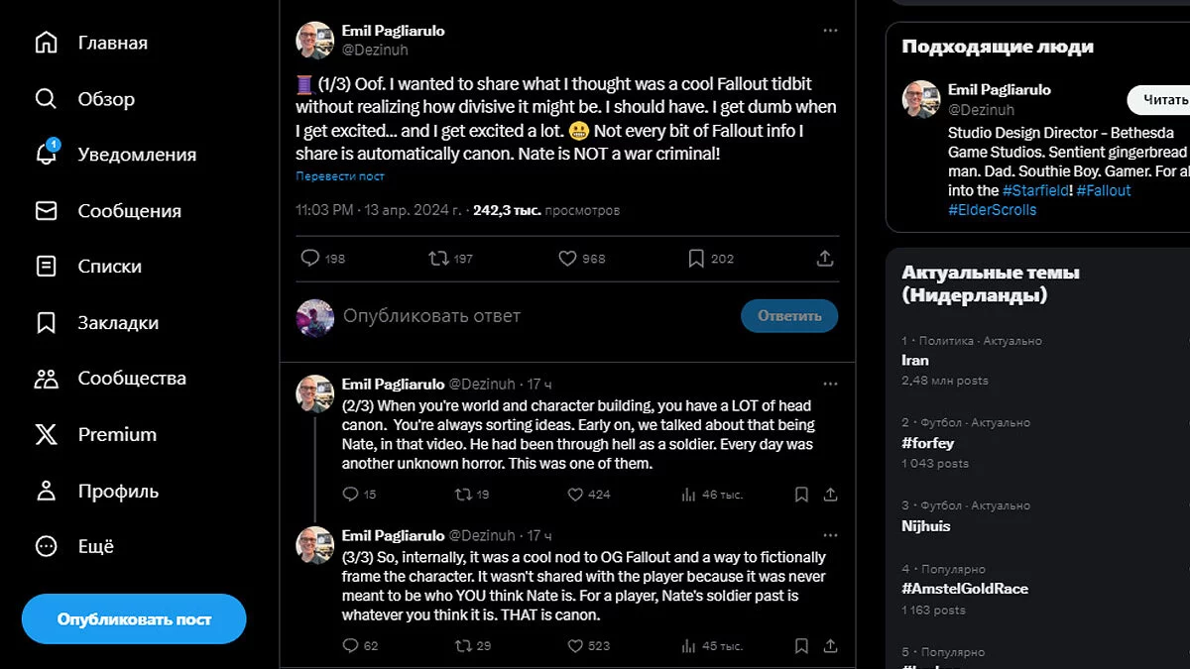Click the reply icon on the main post

click(x=310, y=258)
